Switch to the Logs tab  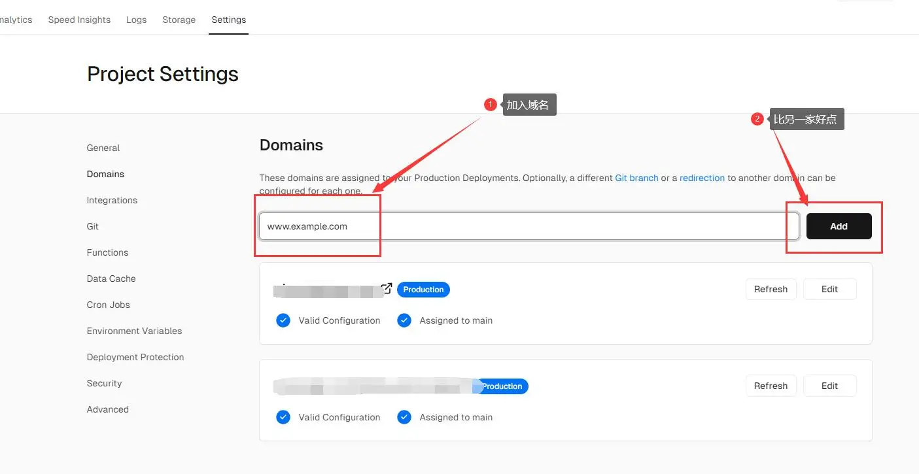136,20
